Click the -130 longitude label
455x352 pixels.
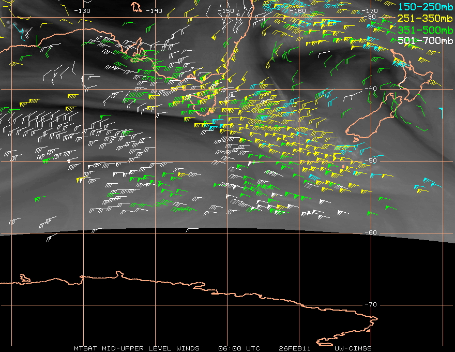coord(82,11)
